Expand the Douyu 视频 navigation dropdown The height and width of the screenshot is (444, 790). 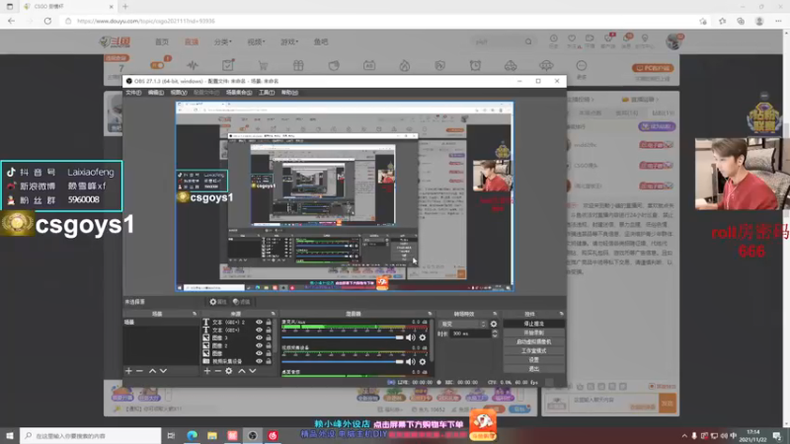point(256,41)
